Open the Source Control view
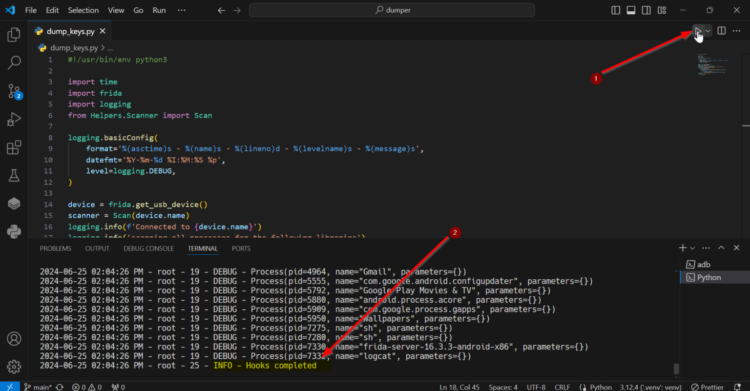The image size is (750, 391). coord(13,91)
